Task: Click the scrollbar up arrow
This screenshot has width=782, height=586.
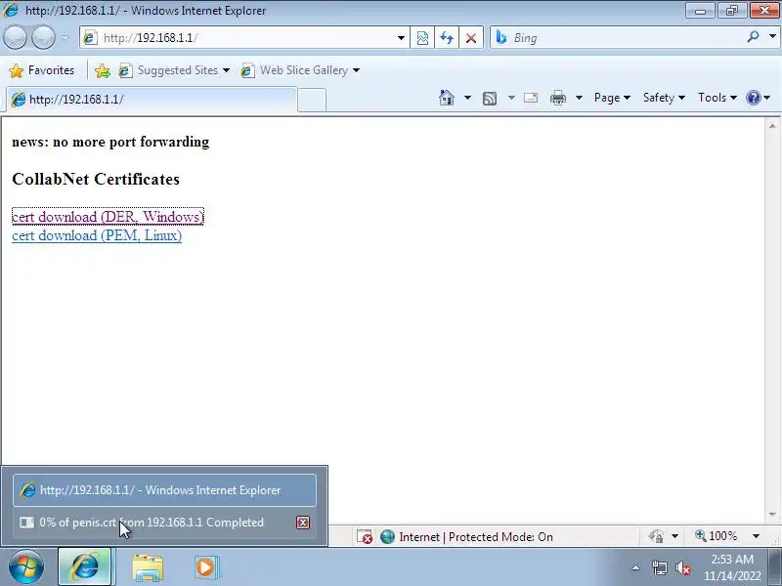Action: [772, 126]
